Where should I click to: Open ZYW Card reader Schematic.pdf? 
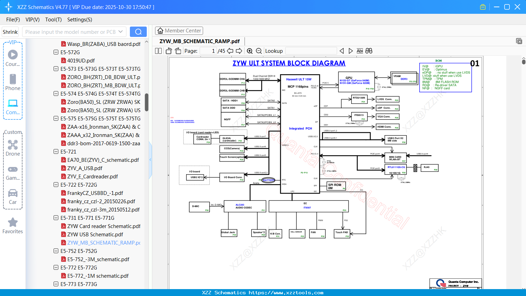coord(104,226)
